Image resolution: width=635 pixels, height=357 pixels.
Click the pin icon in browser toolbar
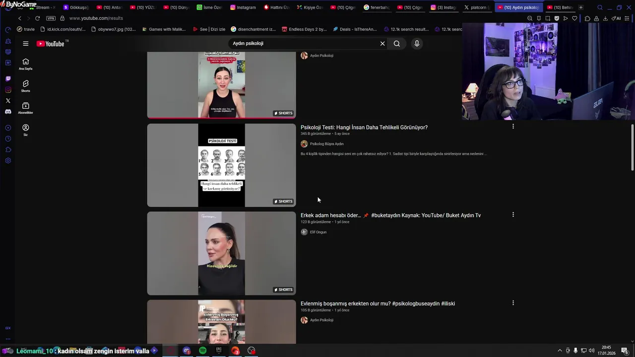539,18
